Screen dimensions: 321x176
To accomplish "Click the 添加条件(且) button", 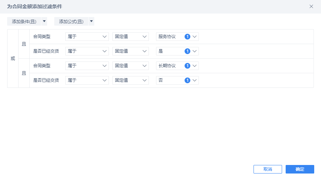I will pos(24,22).
